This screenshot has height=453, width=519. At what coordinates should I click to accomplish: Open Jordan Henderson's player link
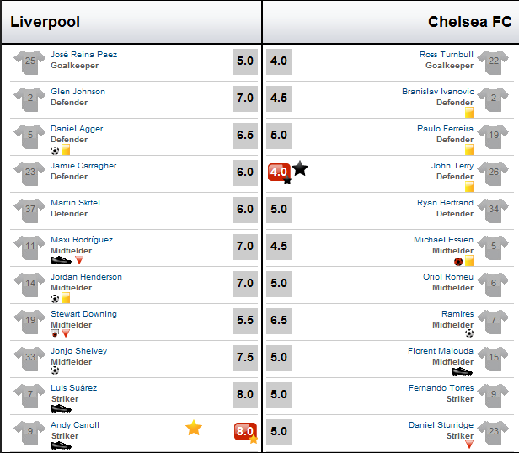(86, 277)
